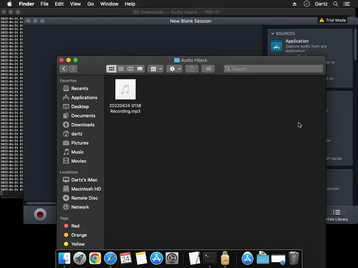Select the 20220424 0138 Recording.mp3 file

[x=126, y=96]
